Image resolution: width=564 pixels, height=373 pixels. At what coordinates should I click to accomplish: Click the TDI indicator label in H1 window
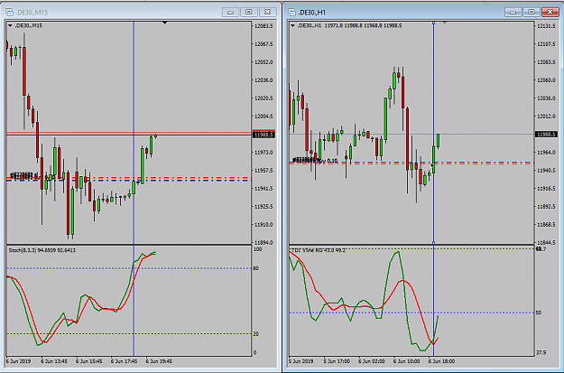pyautogui.click(x=318, y=250)
